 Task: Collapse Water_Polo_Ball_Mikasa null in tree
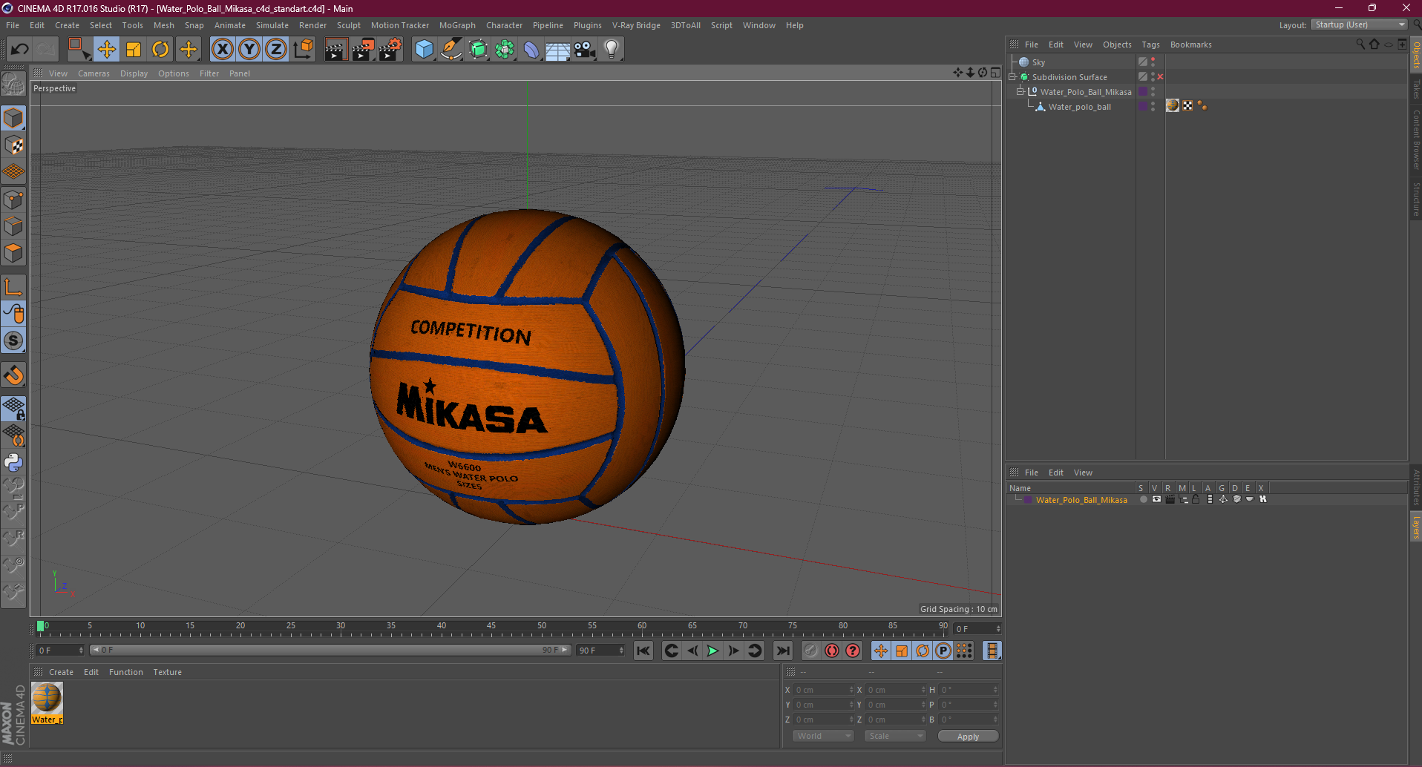click(1020, 92)
